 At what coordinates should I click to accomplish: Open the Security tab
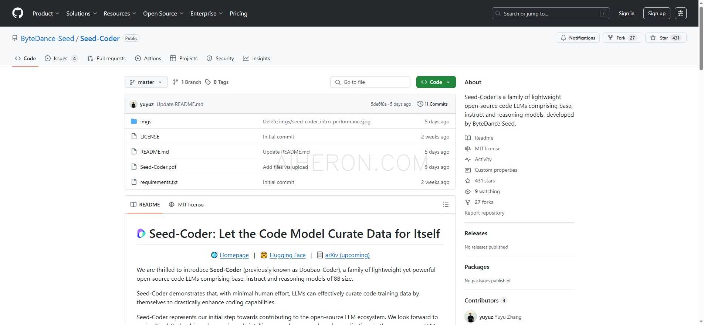[220, 58]
